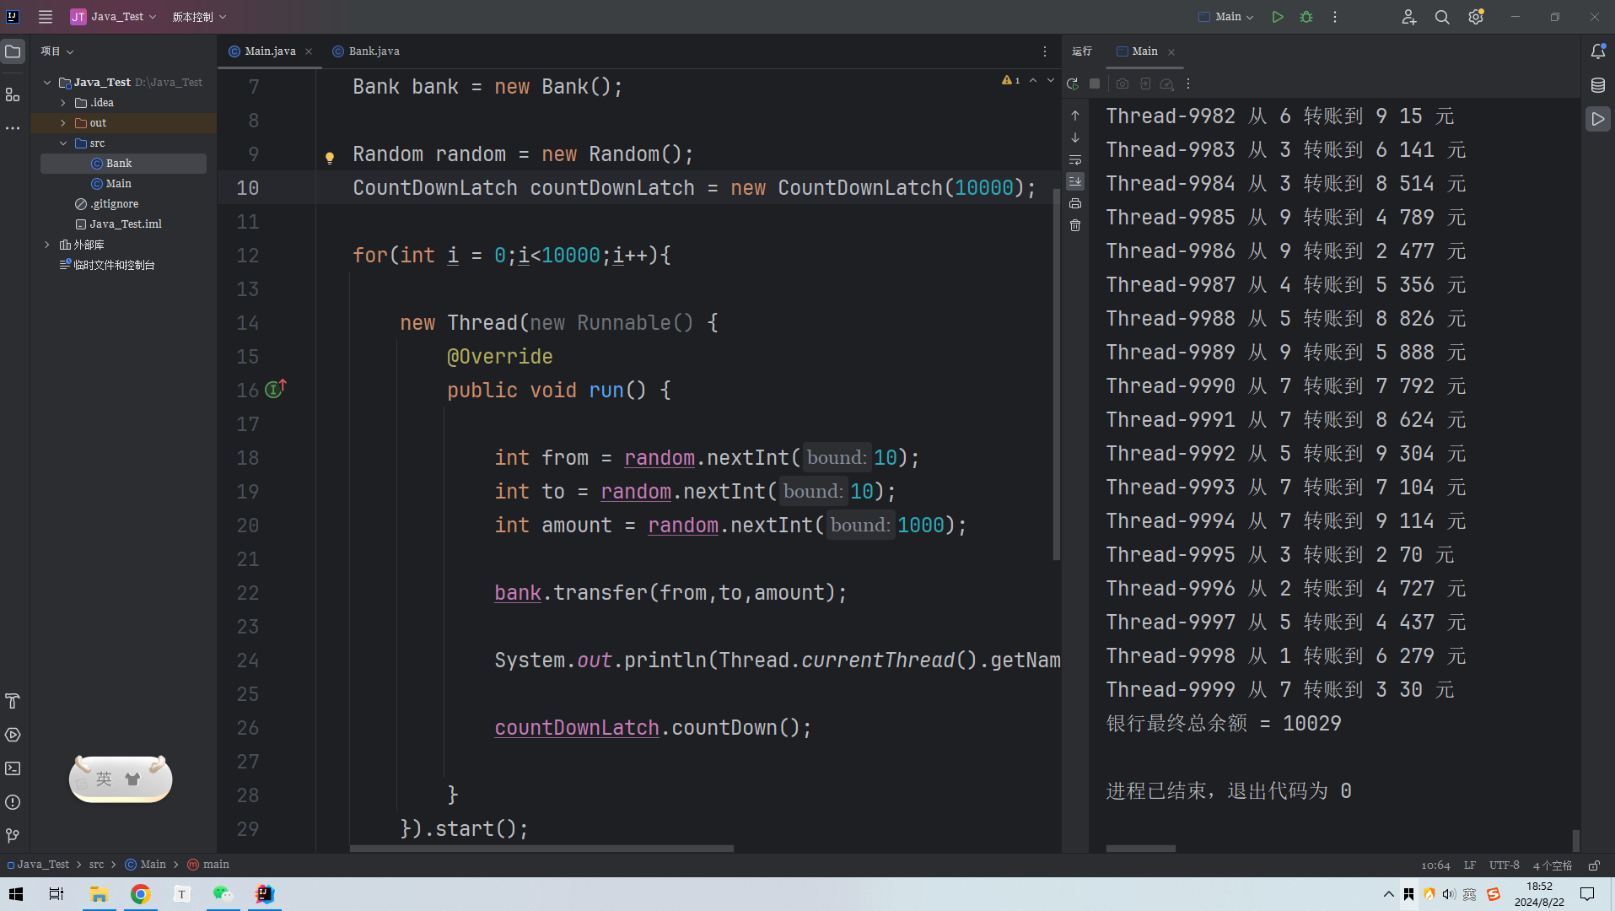Click main method in breadcrumb

208,865
